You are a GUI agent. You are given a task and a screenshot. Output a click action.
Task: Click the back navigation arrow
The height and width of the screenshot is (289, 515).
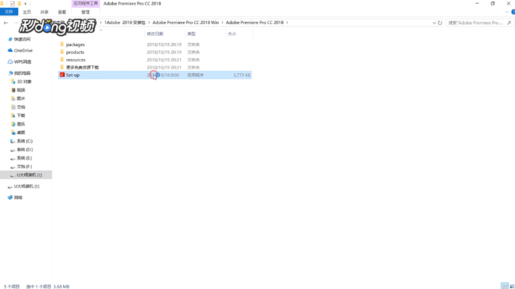pos(6,23)
